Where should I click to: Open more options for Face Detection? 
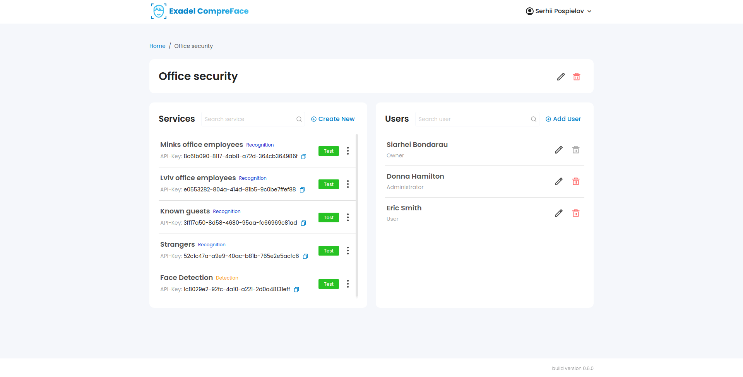pos(348,284)
